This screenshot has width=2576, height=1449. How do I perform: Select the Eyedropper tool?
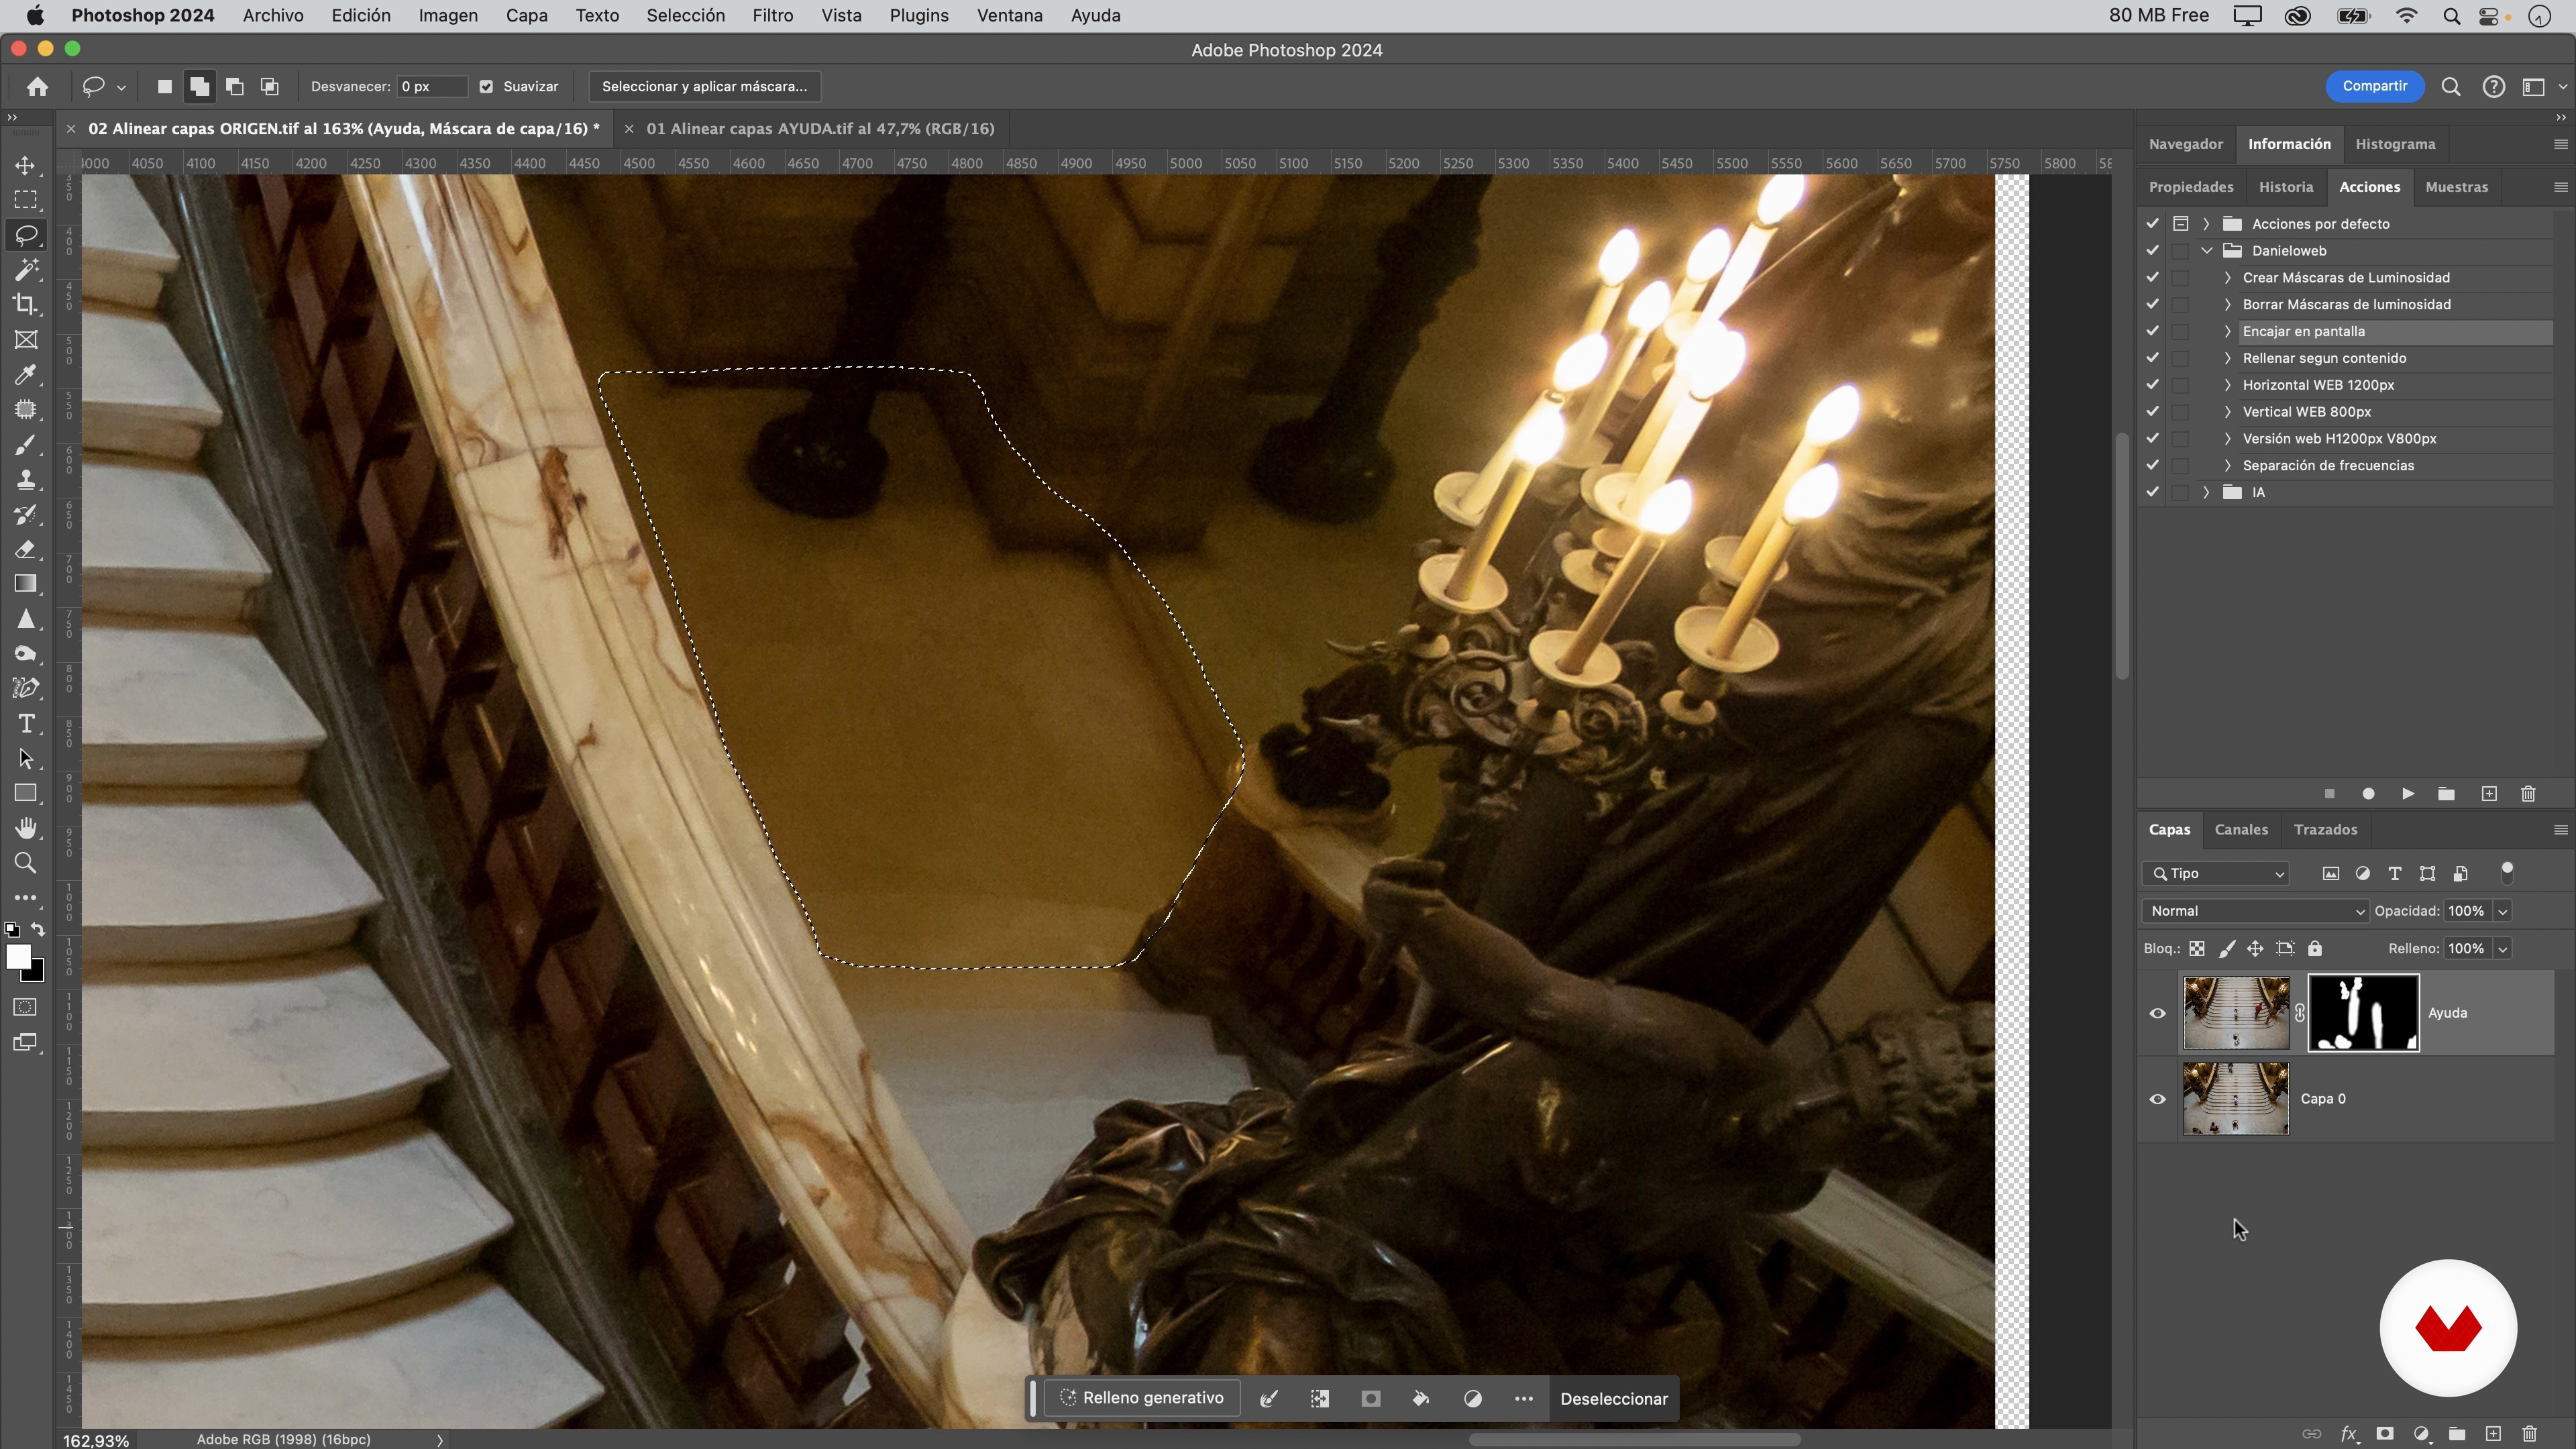tap(26, 375)
